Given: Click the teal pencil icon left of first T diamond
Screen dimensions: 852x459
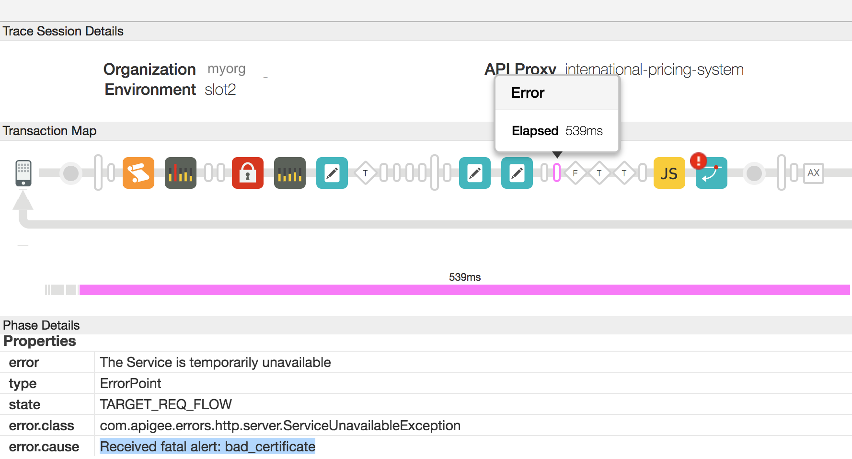Looking at the screenshot, I should pyautogui.click(x=332, y=173).
